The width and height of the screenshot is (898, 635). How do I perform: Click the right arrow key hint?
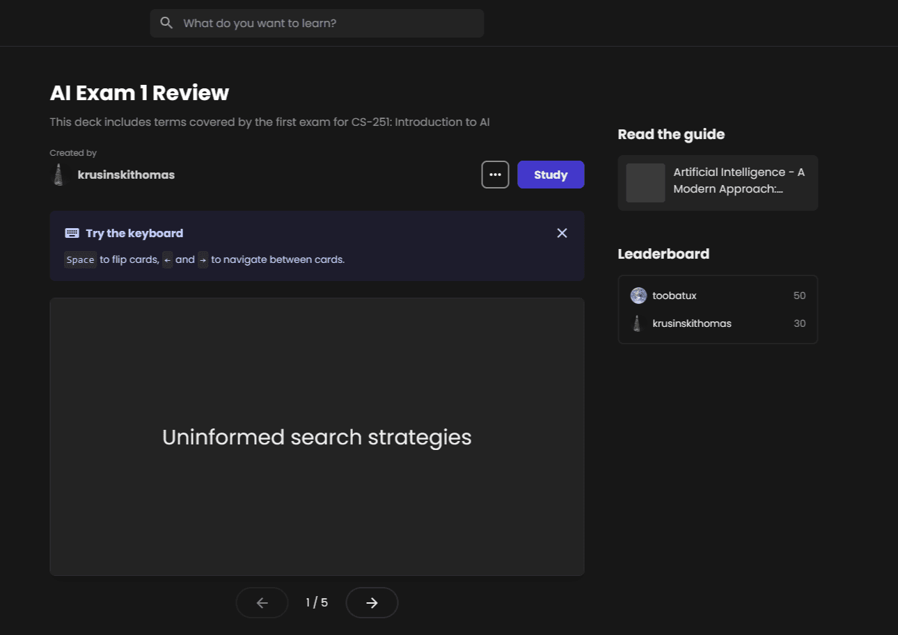pos(203,259)
